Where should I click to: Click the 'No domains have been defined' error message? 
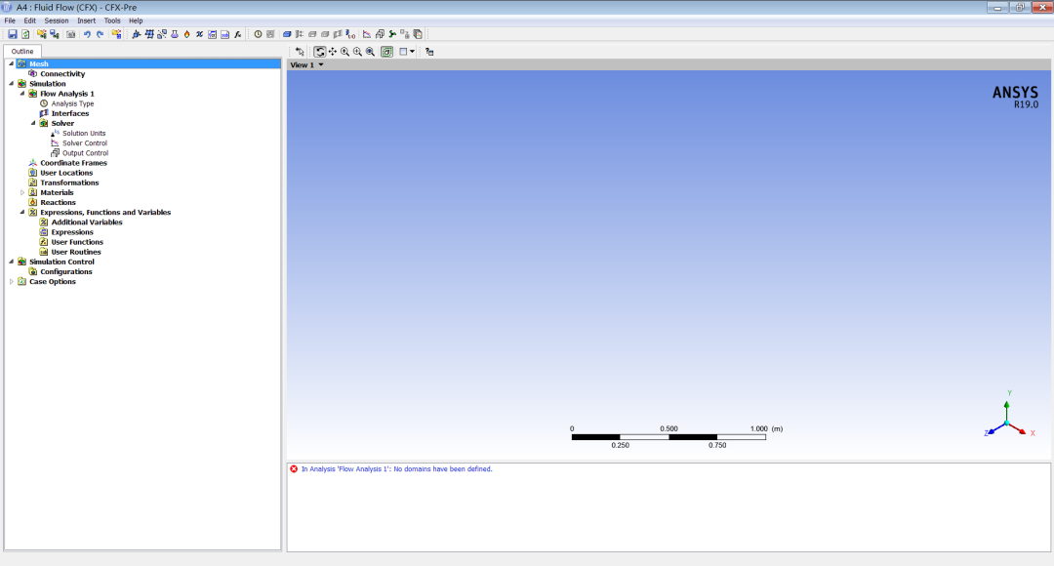click(x=396, y=469)
